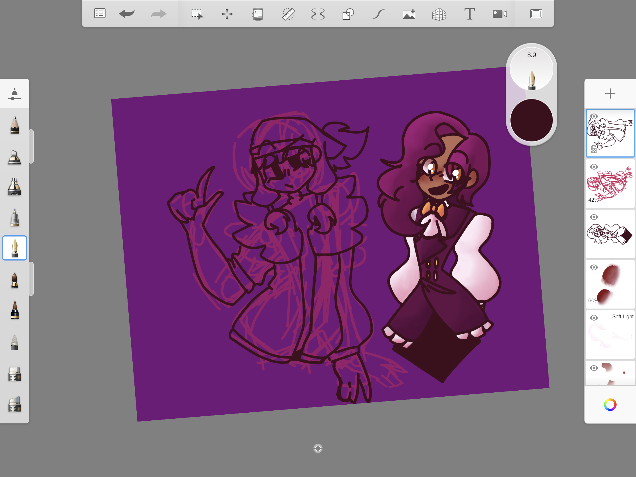Click the dark maroon color puck
Image resolution: width=636 pixels, height=477 pixels.
coord(531,120)
